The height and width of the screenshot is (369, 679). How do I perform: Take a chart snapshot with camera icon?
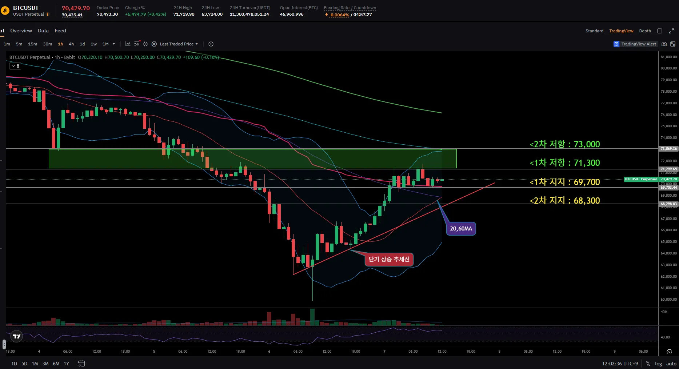(664, 44)
